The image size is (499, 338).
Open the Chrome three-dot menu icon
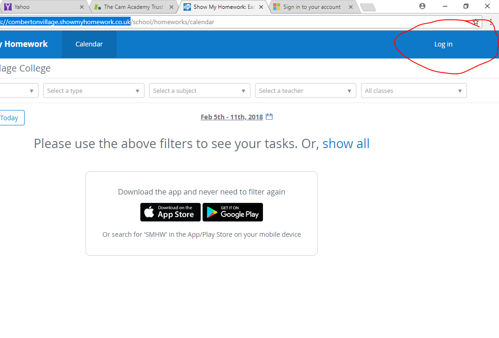[491, 22]
